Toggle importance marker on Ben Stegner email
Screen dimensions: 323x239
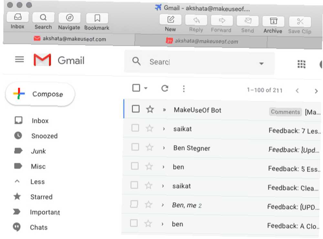click(x=164, y=148)
